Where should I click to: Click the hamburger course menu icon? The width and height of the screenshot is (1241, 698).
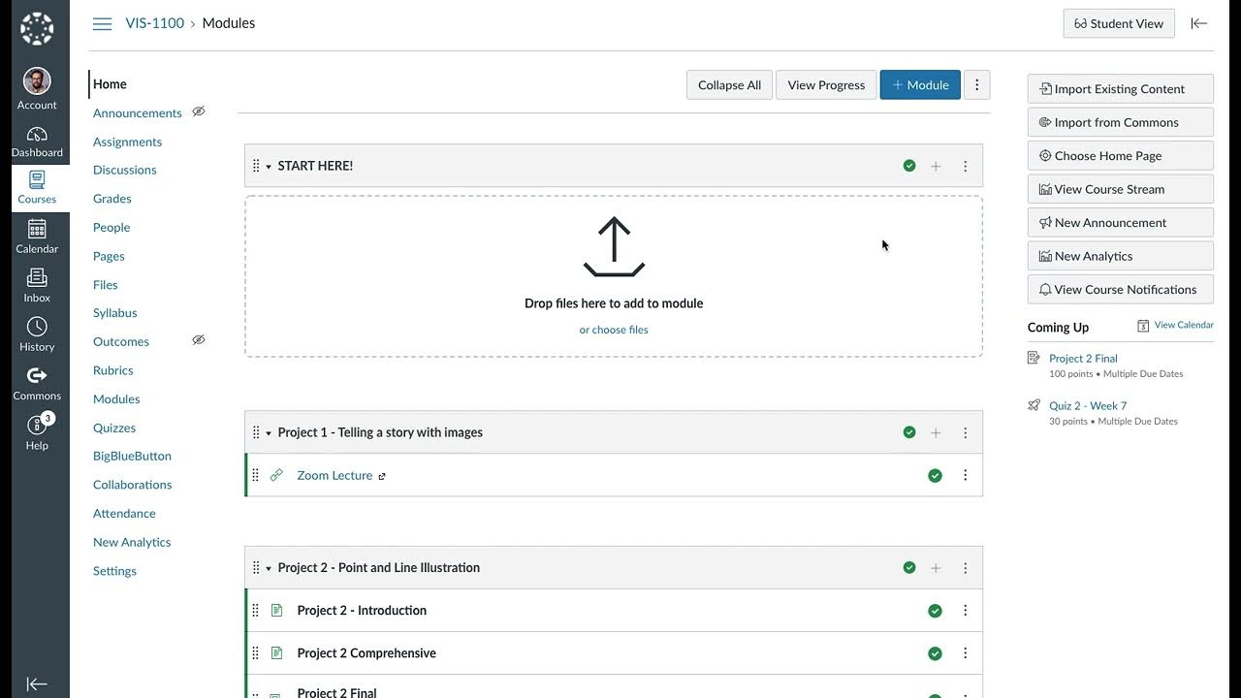102,23
